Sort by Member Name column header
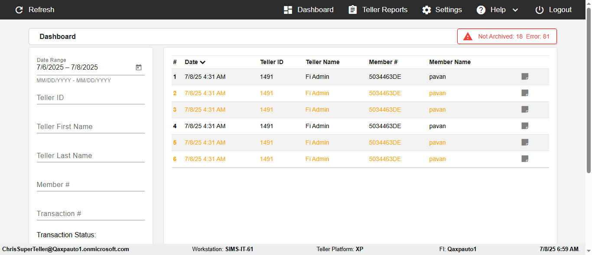The height and width of the screenshot is (255, 592). pos(450,62)
